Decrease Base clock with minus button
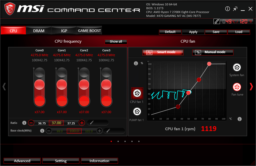The height and width of the screenshot is (166, 256). [x=49, y=131]
